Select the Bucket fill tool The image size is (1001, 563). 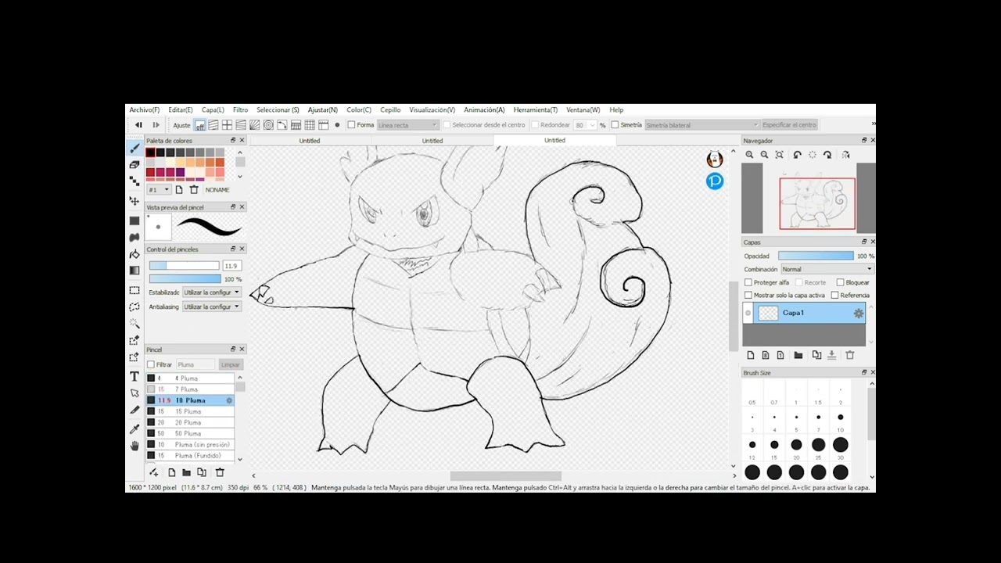[x=135, y=254]
